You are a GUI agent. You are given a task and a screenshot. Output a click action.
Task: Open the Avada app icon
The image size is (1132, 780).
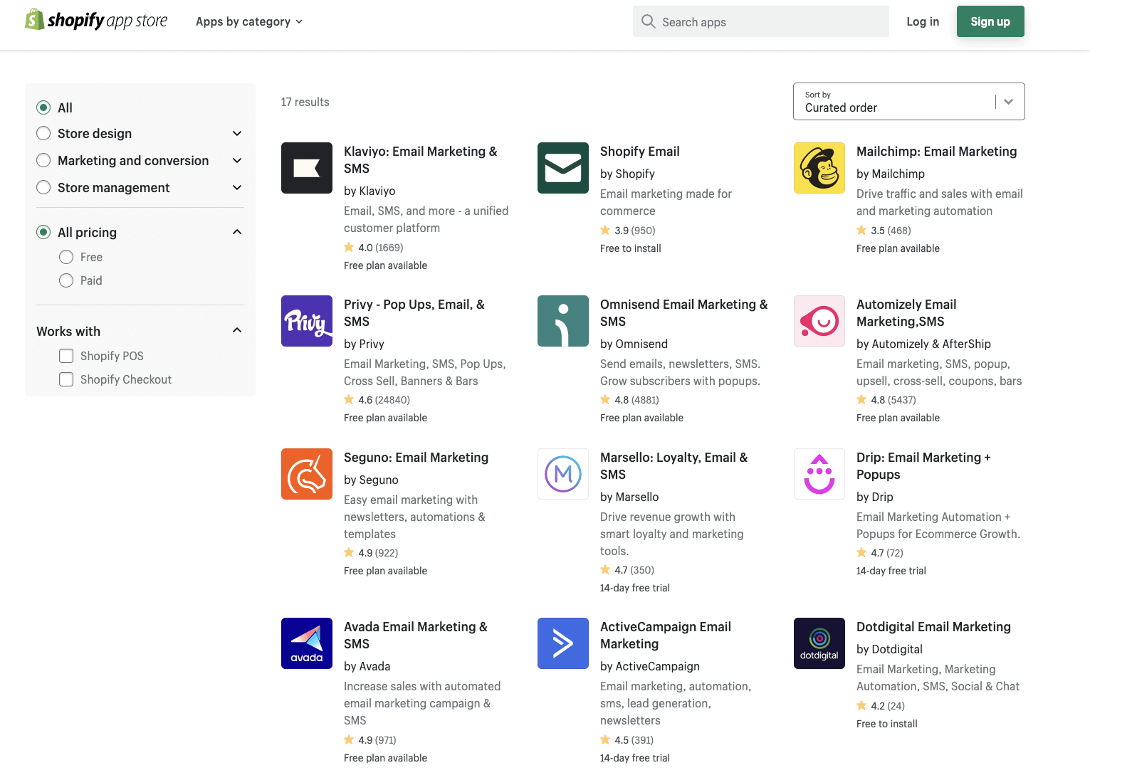pos(307,643)
